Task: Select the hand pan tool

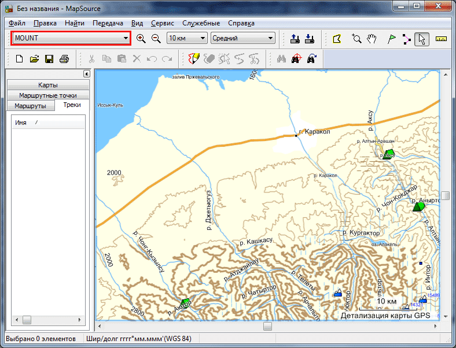Action: click(372, 39)
